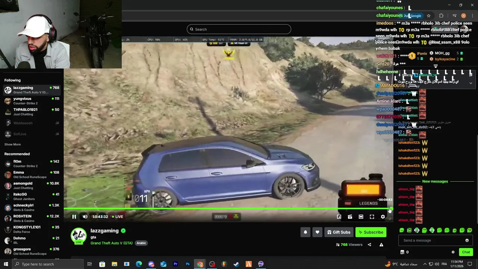
Task: Open lazzgaming channel avatar
Action: click(x=79, y=236)
